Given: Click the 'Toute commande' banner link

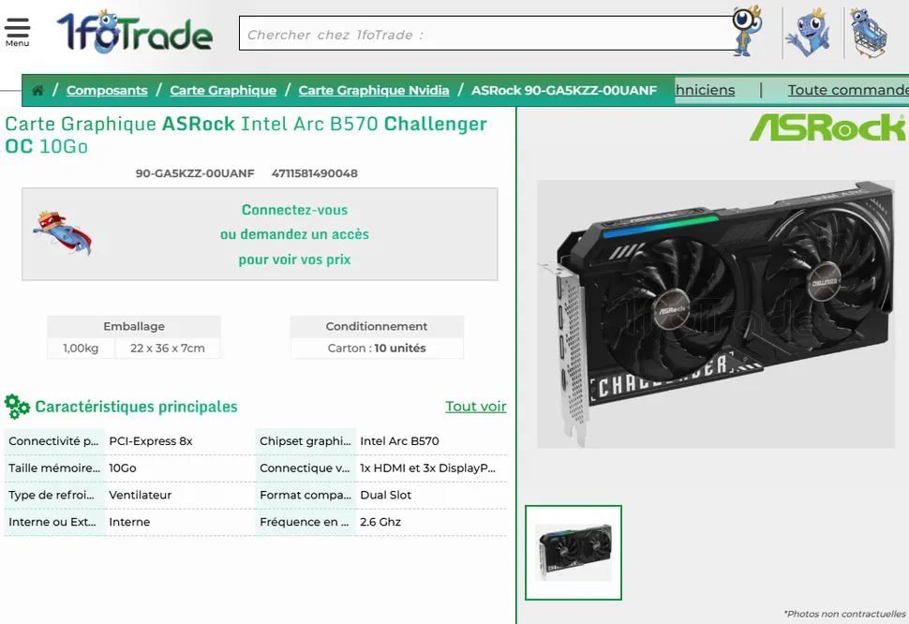Looking at the screenshot, I should (x=848, y=90).
